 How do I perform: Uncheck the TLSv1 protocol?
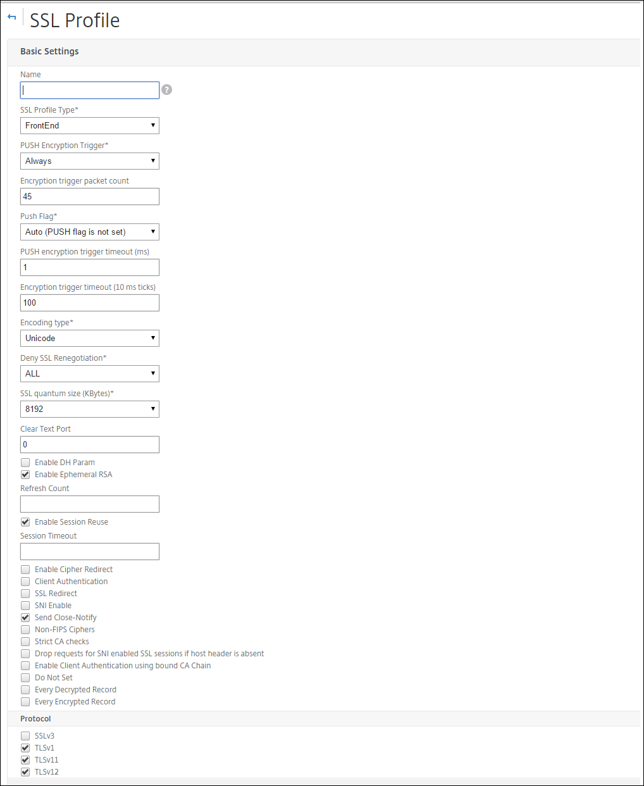[25, 748]
